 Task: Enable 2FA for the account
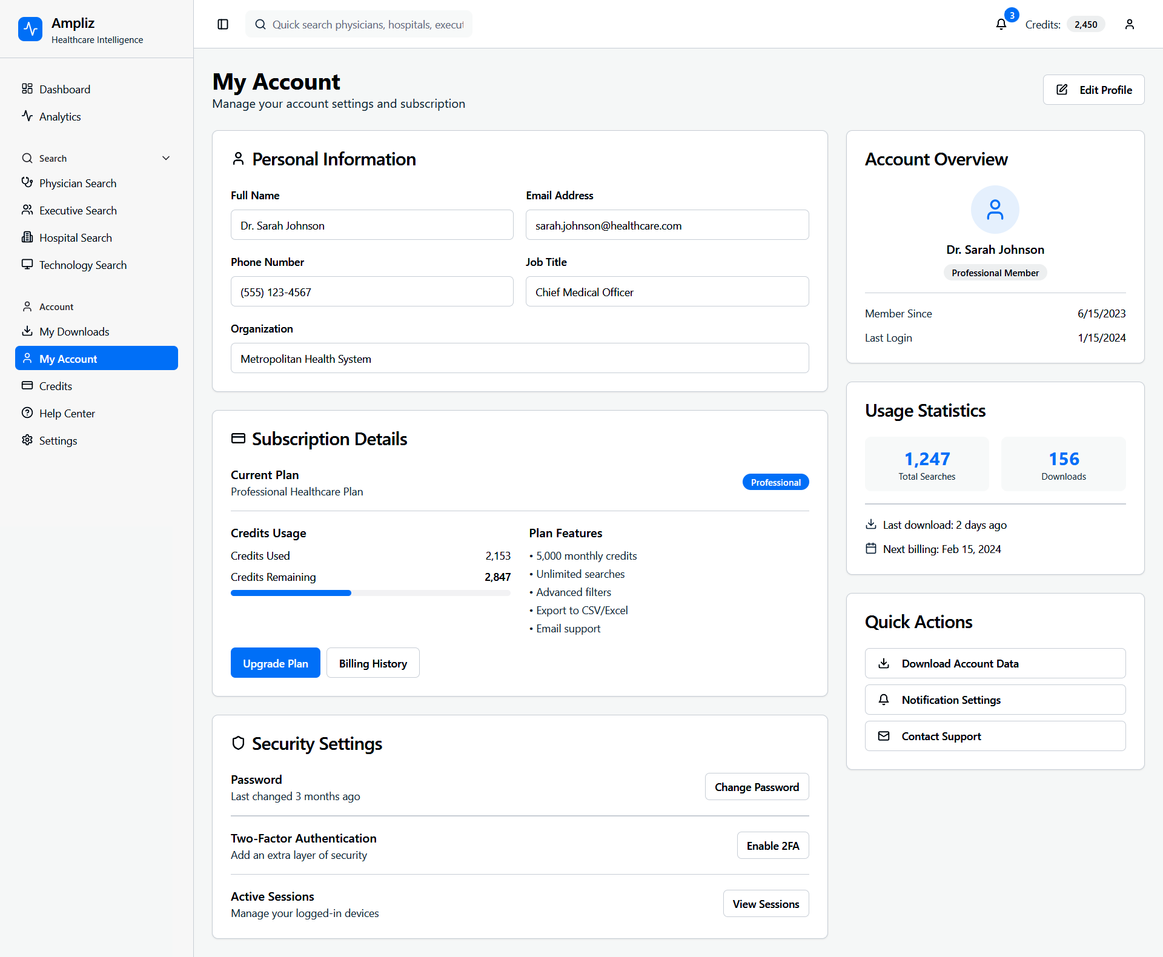pyautogui.click(x=772, y=846)
